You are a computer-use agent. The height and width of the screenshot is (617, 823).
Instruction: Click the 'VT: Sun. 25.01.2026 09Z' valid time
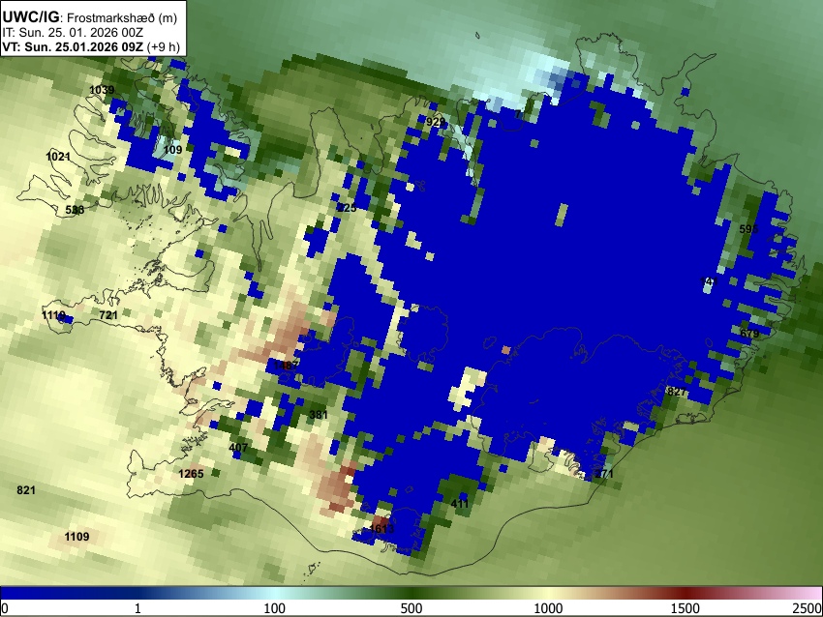[73, 46]
